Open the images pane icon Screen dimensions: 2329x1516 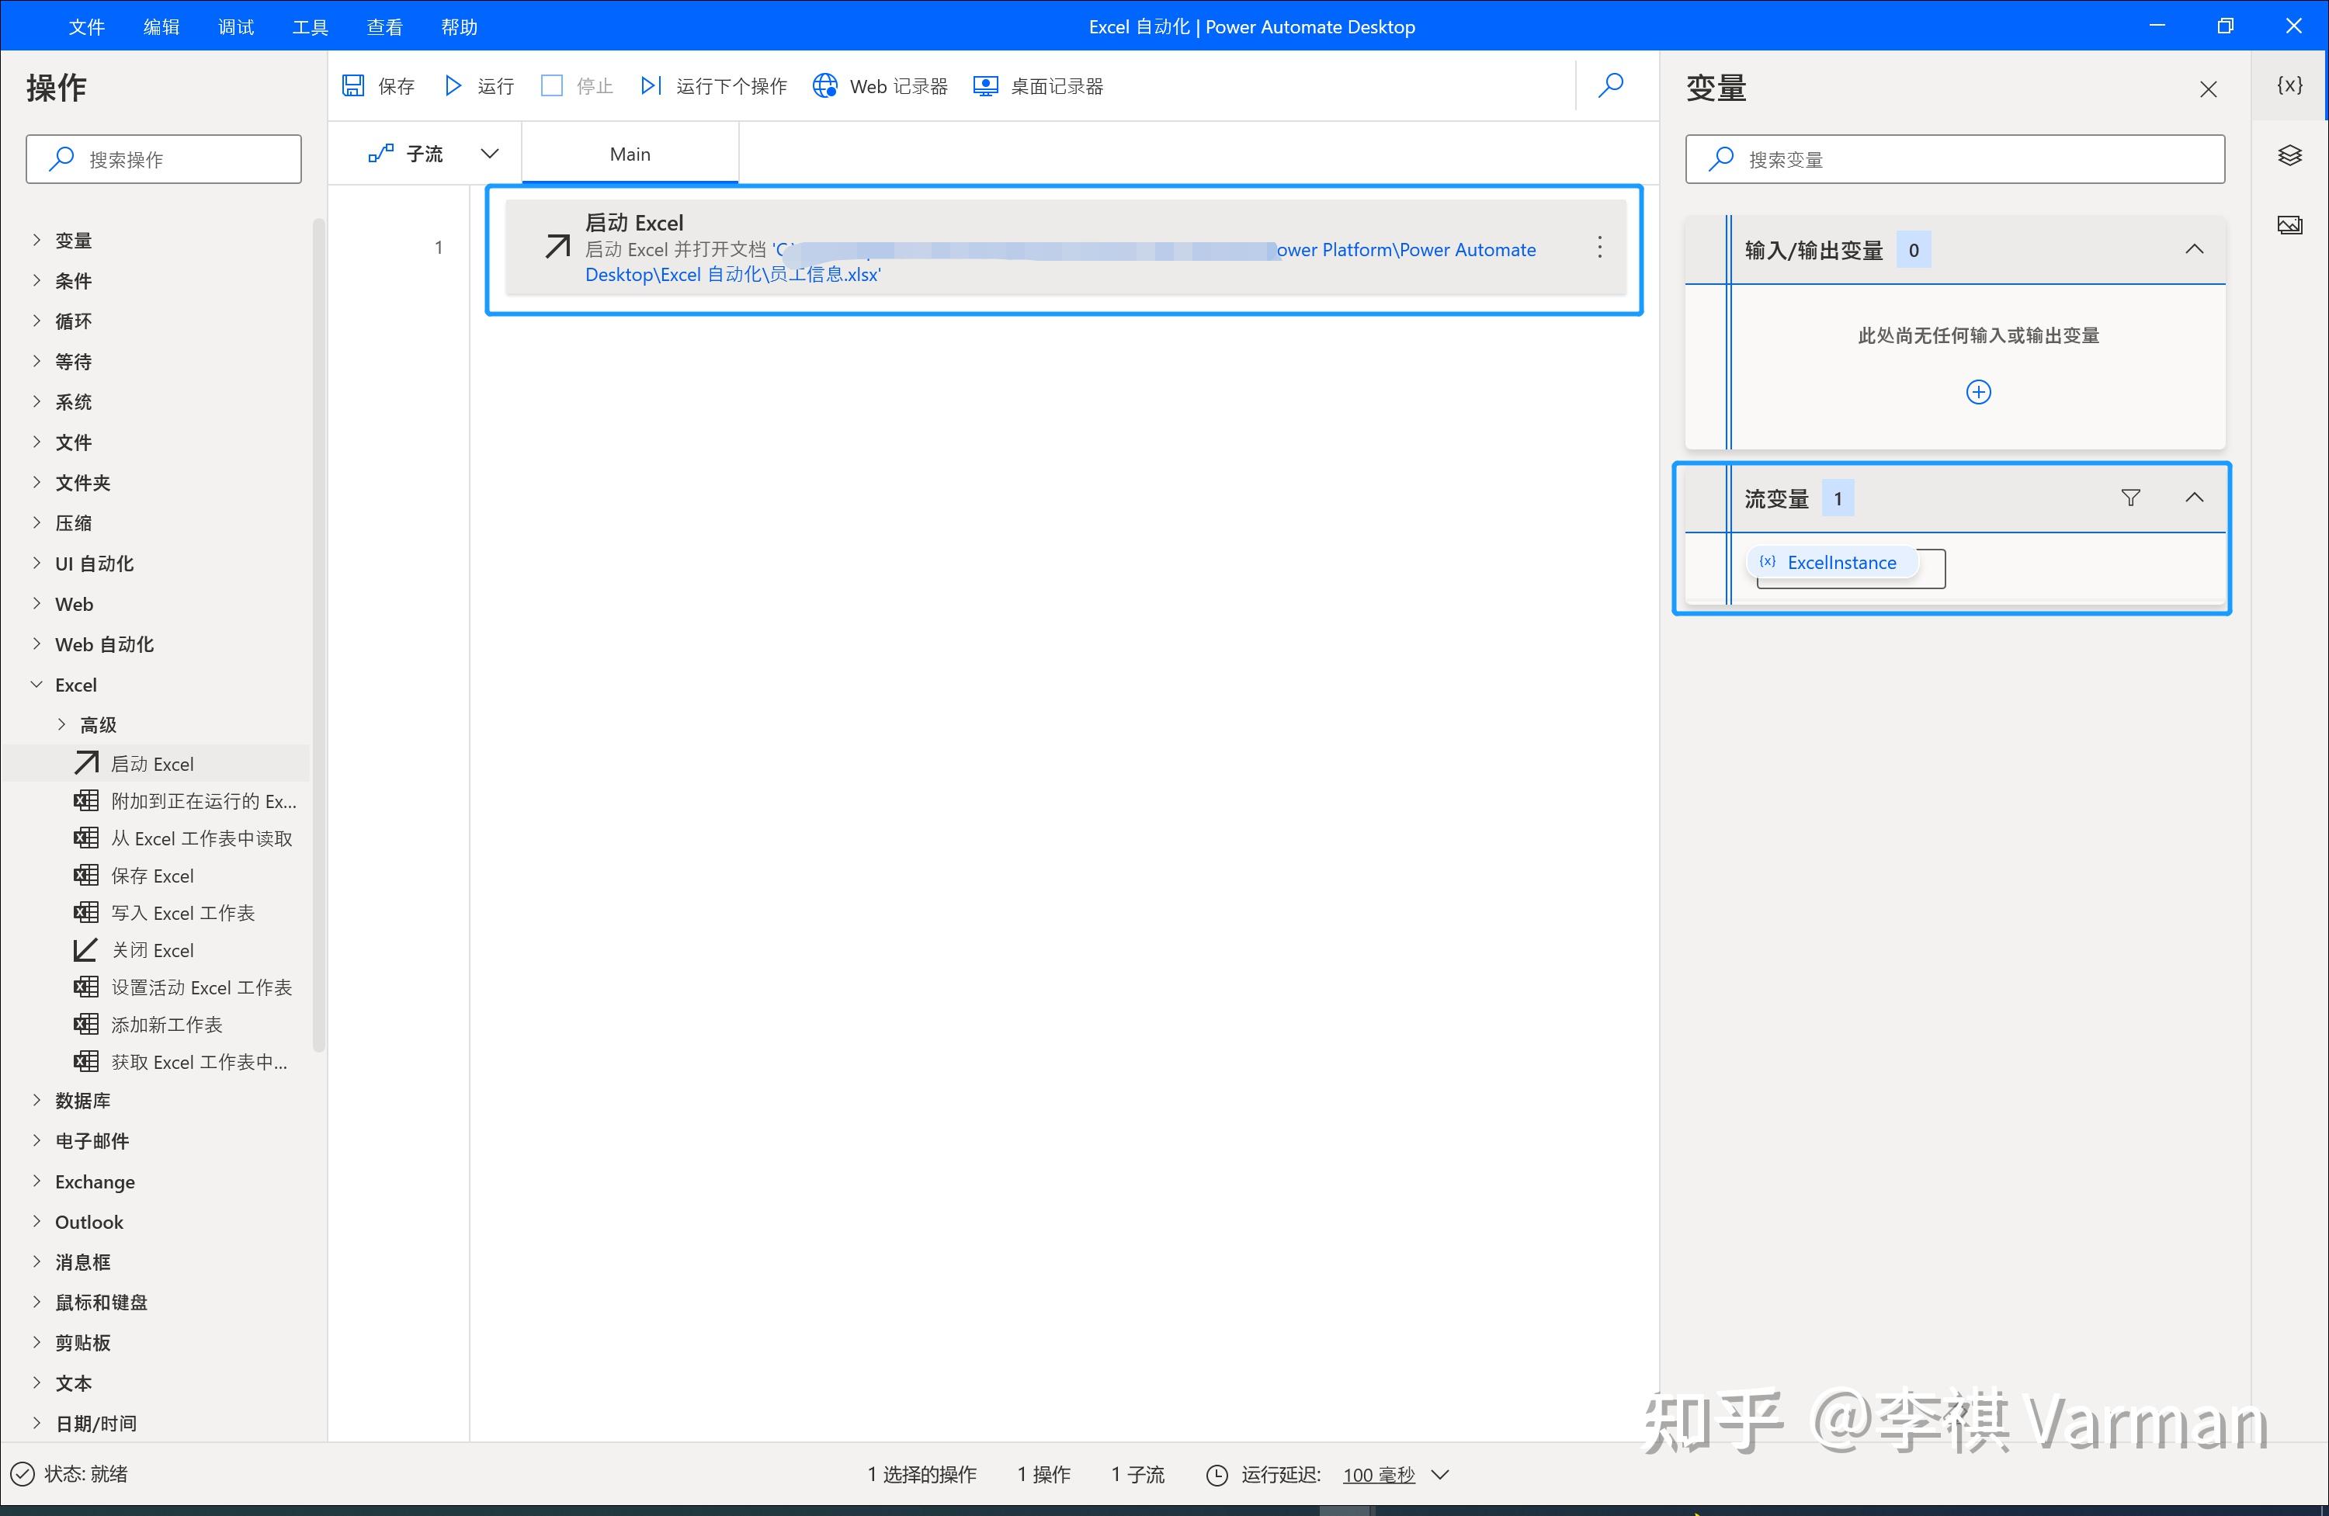coord(2289,224)
